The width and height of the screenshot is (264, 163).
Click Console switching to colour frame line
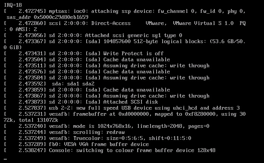click(110, 151)
